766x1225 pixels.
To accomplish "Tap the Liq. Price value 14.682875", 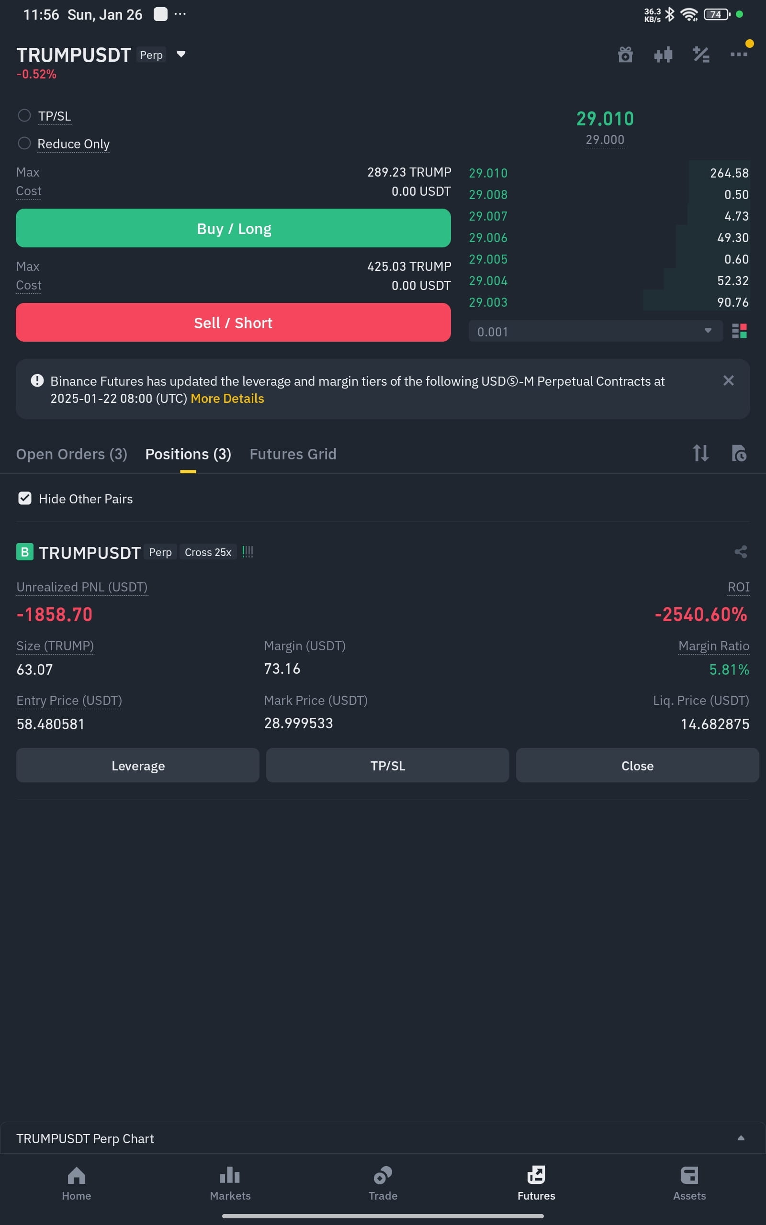I will click(x=715, y=724).
